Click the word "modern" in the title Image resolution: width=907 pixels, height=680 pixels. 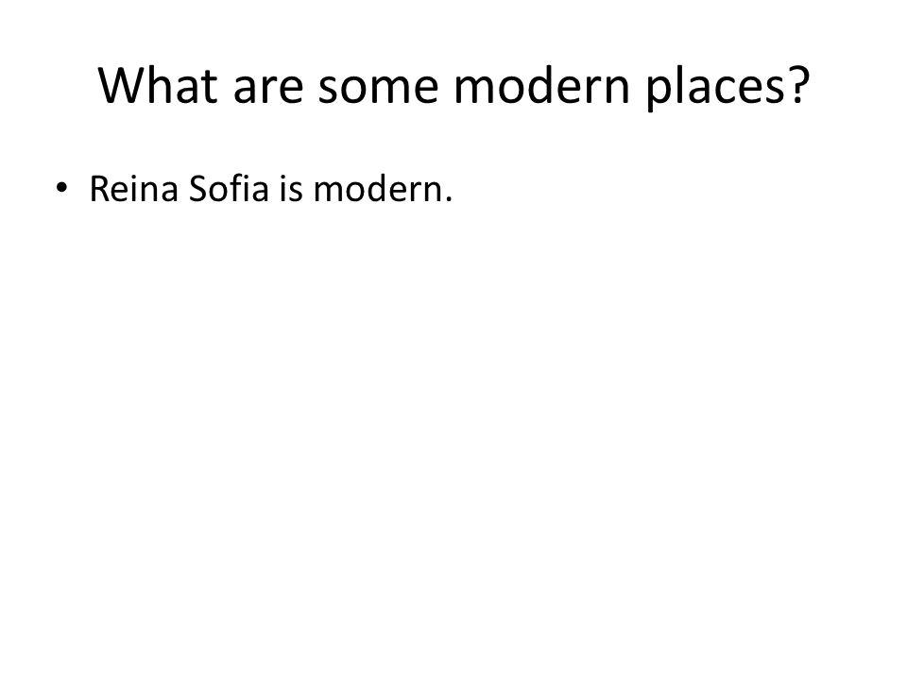541,86
